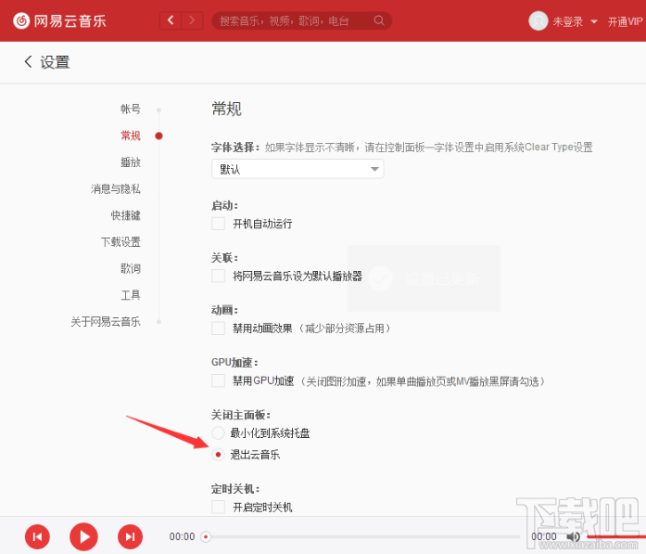The image size is (646, 554).
Task: Enable 禁用动画效果 checkbox
Action: [x=218, y=329]
